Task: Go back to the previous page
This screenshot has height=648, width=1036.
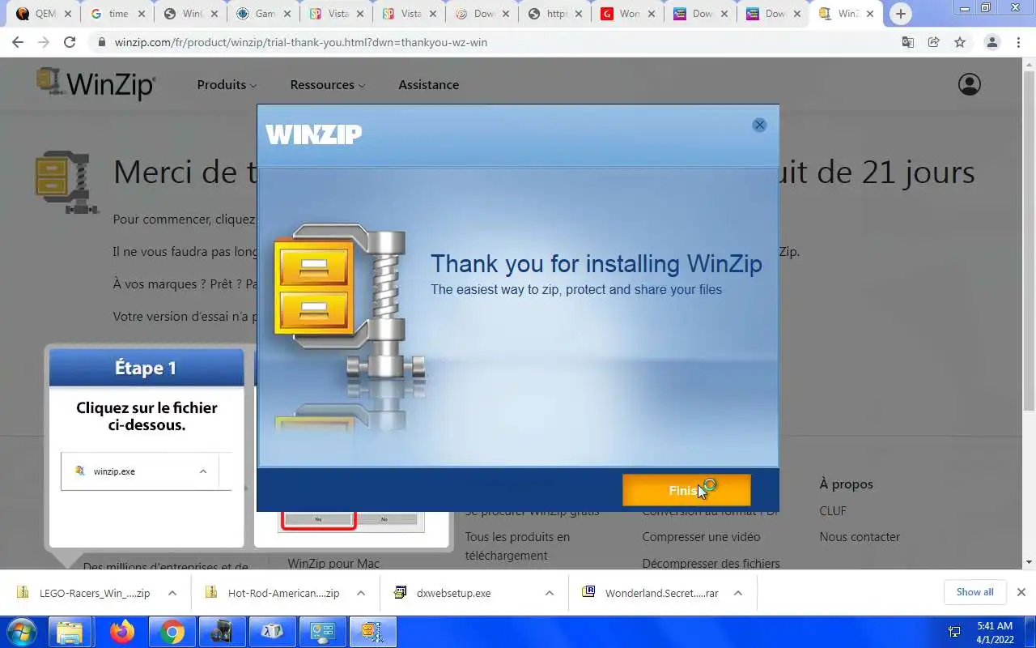Action: [x=18, y=42]
